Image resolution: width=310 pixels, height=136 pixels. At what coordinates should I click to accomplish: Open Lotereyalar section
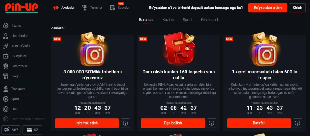pyautogui.click(x=15, y=66)
